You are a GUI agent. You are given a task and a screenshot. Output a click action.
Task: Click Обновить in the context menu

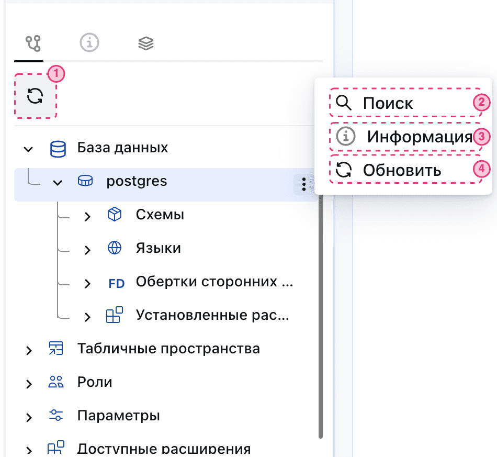pyautogui.click(x=402, y=170)
